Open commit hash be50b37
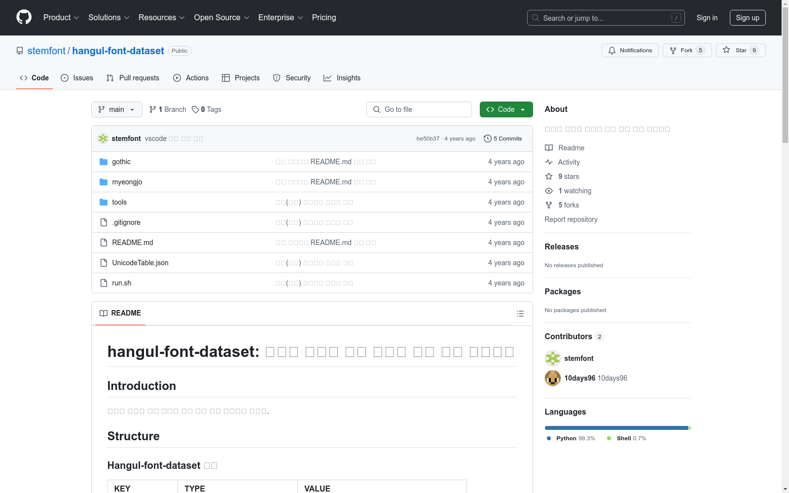Screen dimensions: 789x493 pos(428,139)
